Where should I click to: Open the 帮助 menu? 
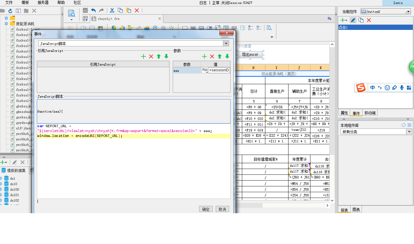pos(61,2)
